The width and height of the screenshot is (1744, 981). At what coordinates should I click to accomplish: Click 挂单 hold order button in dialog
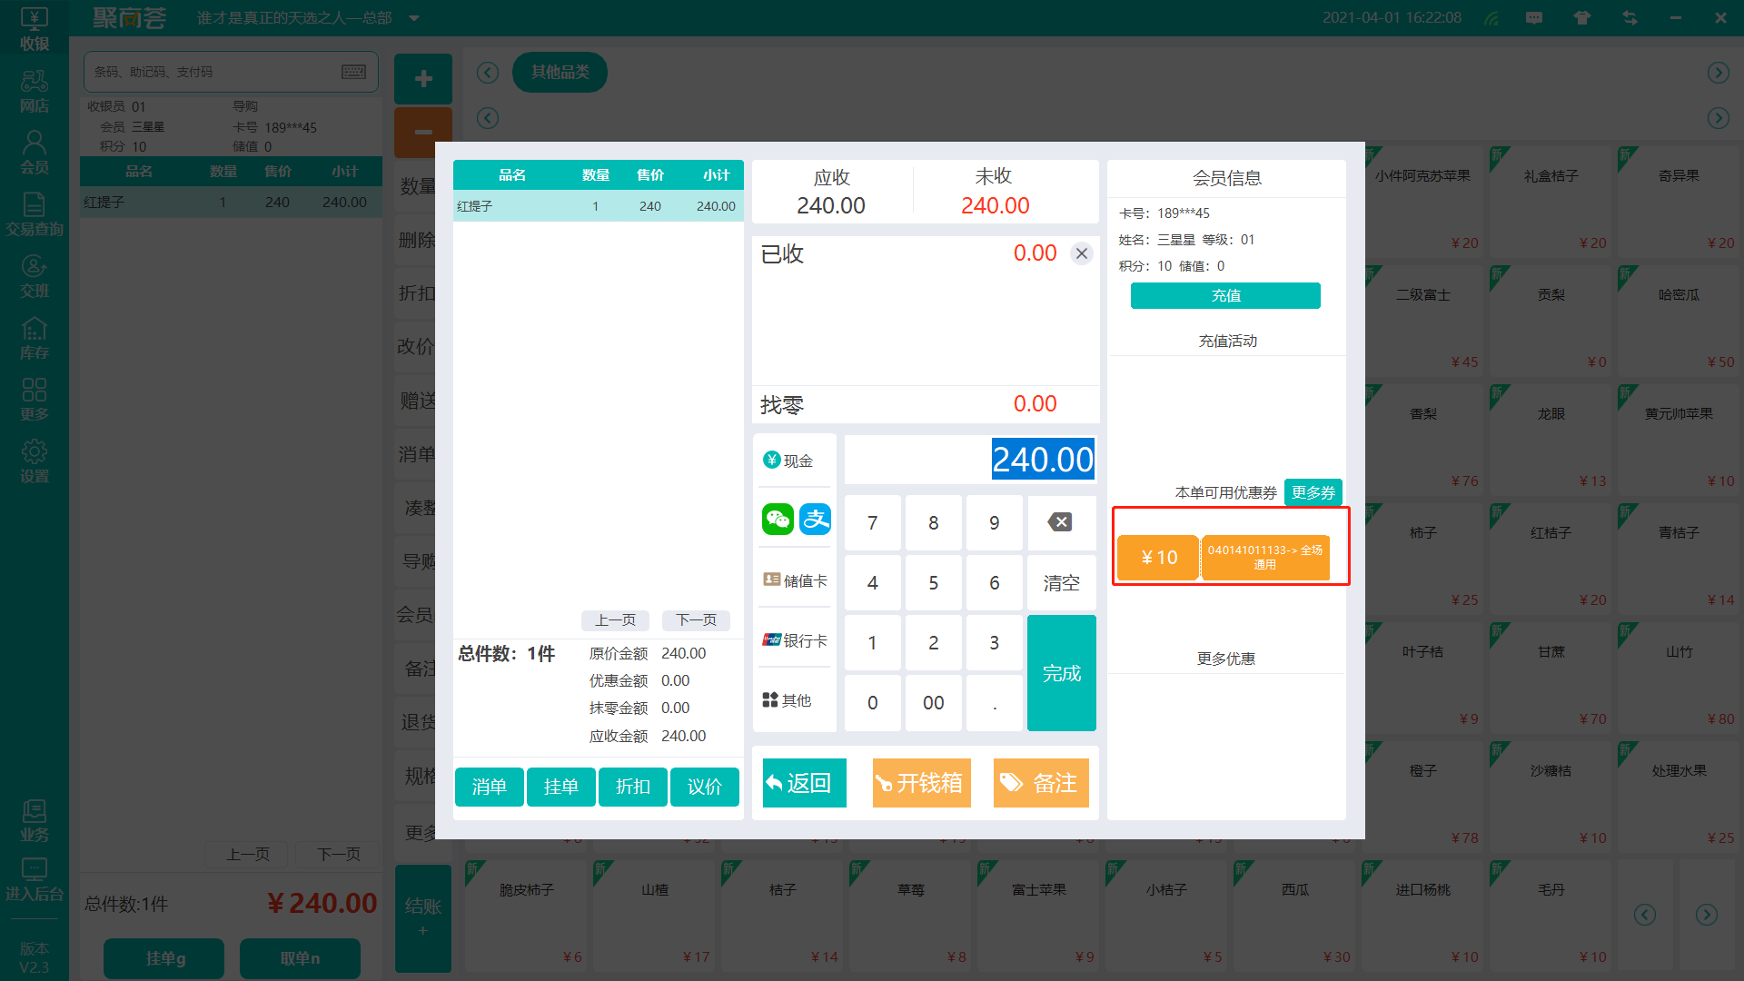tap(560, 787)
